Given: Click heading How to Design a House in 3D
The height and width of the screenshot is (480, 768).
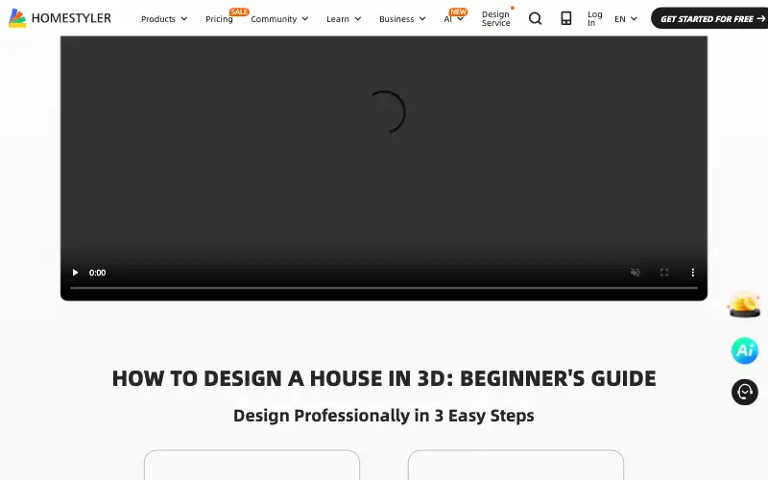Looking at the screenshot, I should click(384, 378).
